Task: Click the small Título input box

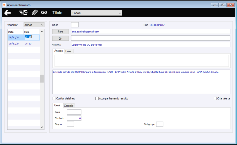Action: 75,25
